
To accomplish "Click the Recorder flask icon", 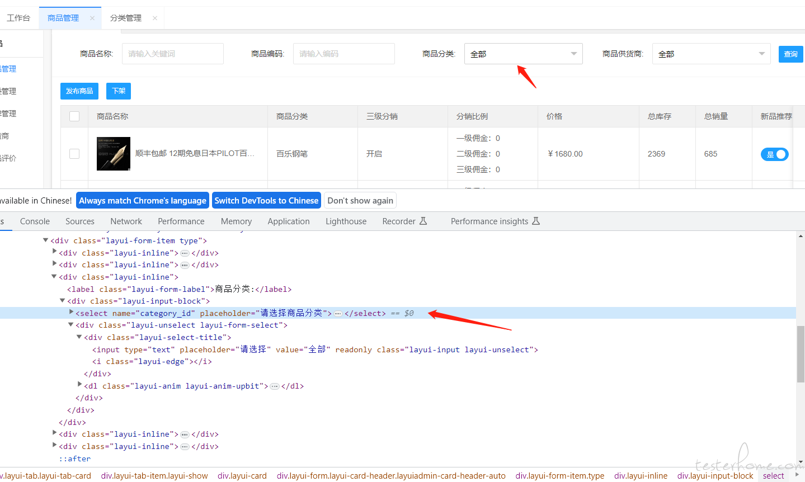I will (423, 221).
